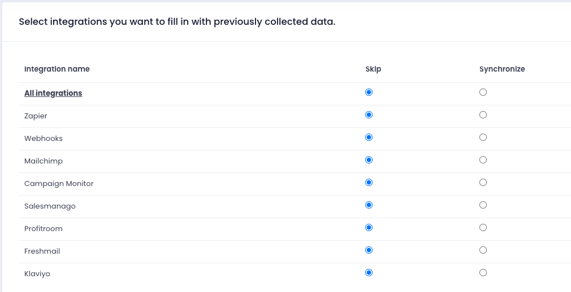Select Skip for All integrations
This screenshot has height=292, width=571.
369,92
